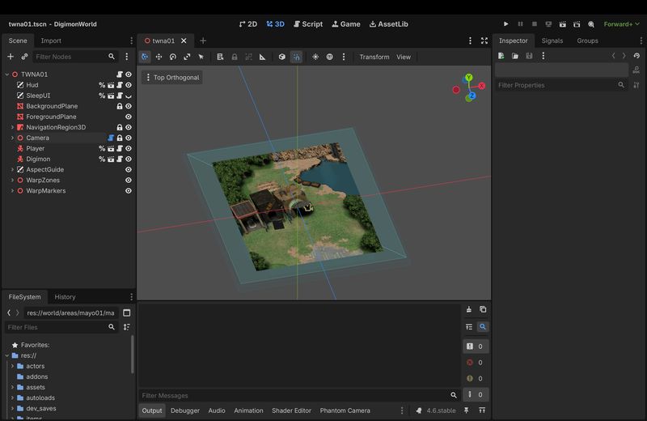The height and width of the screenshot is (421, 647).
Task: Open Inspector object history icon
Action: 636,56
